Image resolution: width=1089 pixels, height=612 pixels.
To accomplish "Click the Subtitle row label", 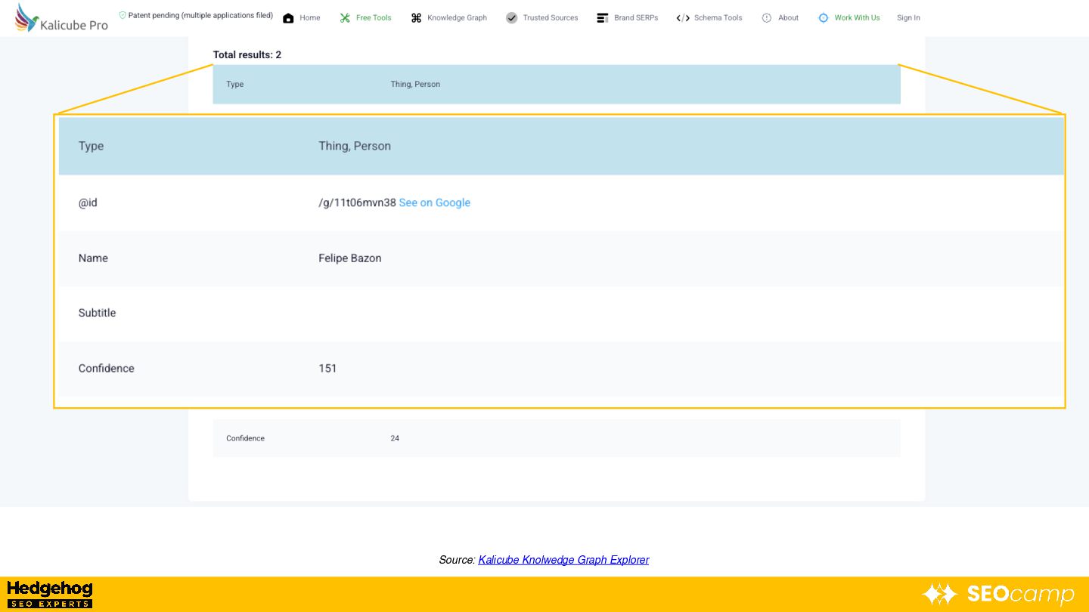I will coord(98,313).
